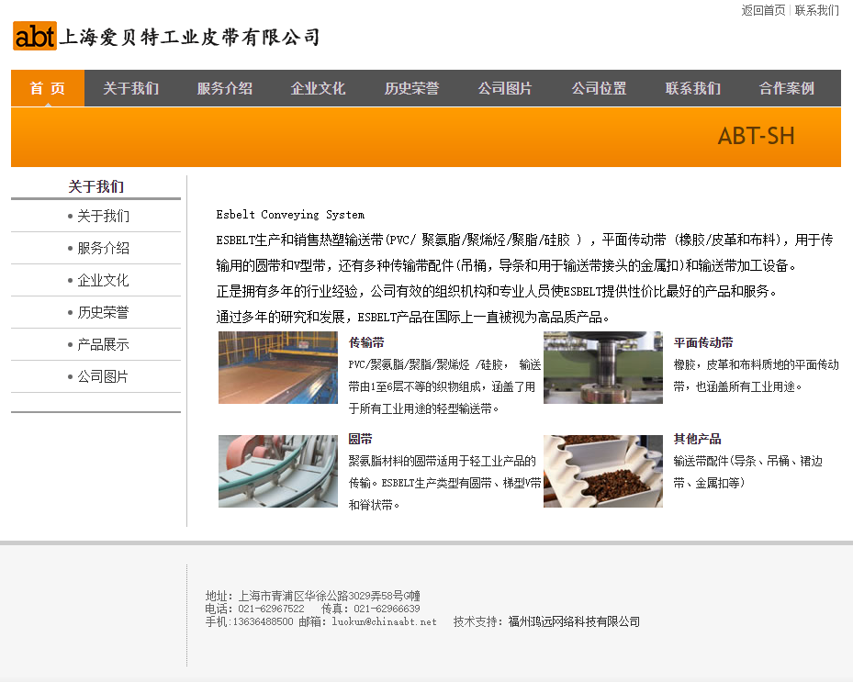This screenshot has height=682, width=853.
Task: Open 联系我们 in the navigation bar
Action: coord(693,88)
